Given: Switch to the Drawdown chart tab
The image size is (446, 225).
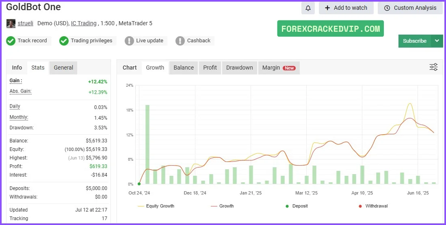Looking at the screenshot, I should [239, 68].
